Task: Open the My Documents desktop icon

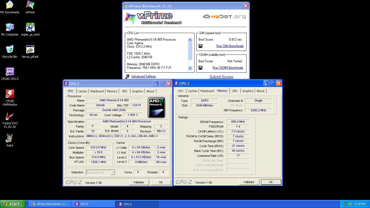Action: (10, 7)
